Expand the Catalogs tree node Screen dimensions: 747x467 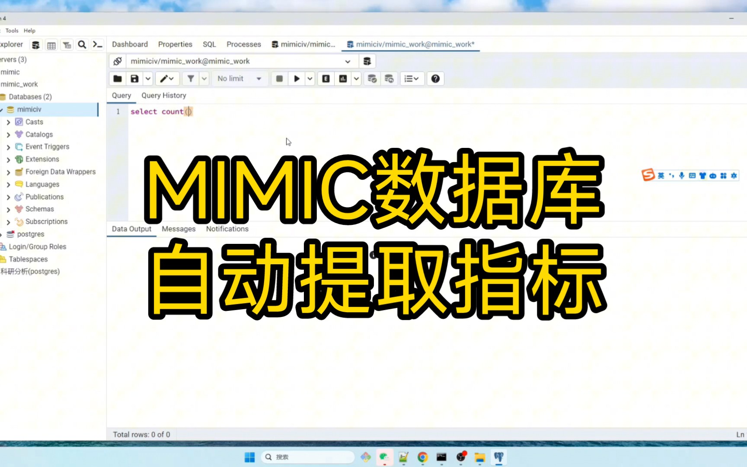(x=8, y=135)
